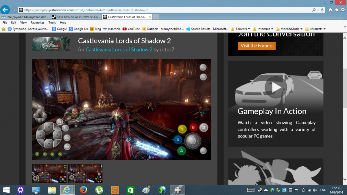Switch to the Επεξεργασία Μηνύματος tab
347x195 pixels.
pyautogui.click(x=25, y=17)
